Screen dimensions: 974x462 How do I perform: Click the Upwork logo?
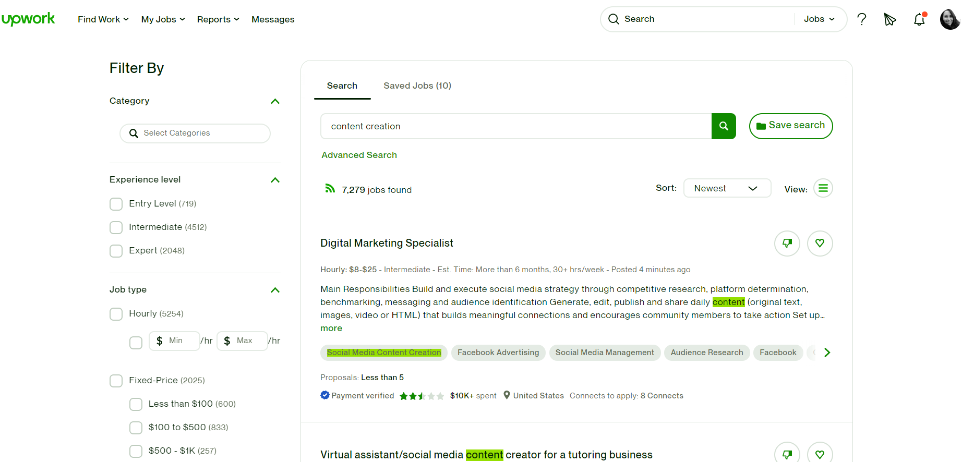(28, 19)
